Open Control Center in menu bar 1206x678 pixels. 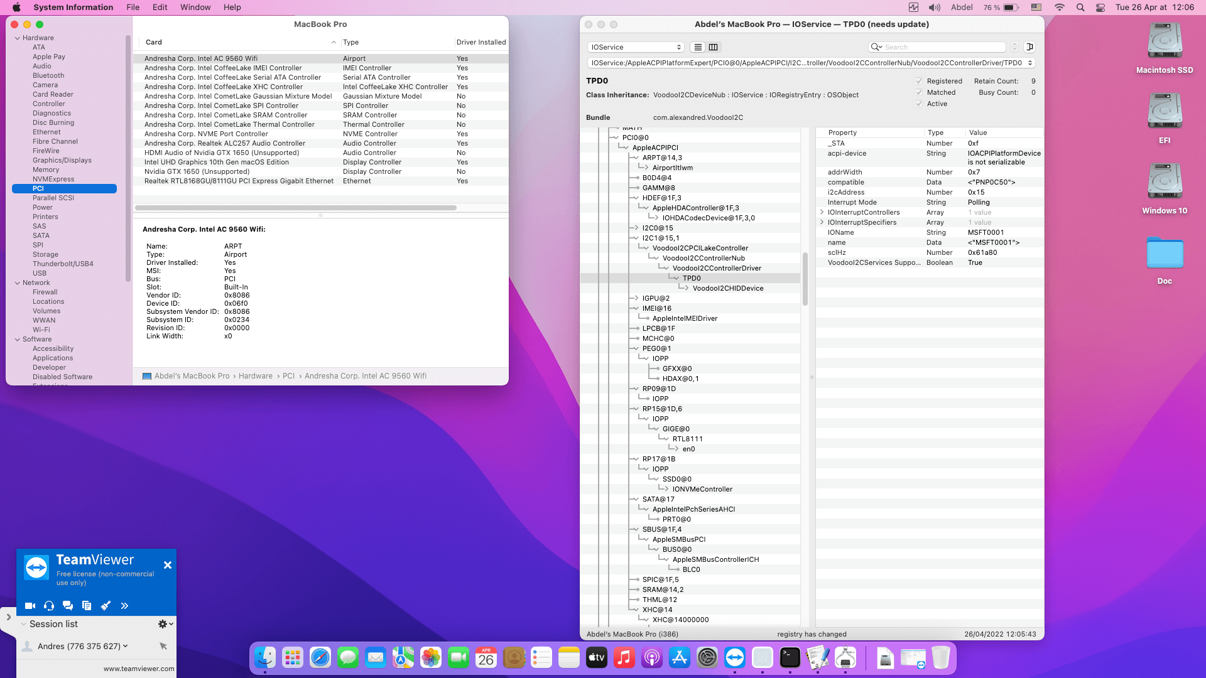coord(1100,8)
